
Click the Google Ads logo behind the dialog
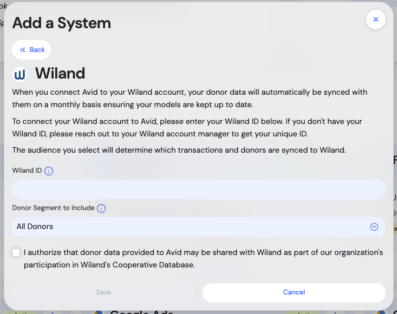pos(99,311)
